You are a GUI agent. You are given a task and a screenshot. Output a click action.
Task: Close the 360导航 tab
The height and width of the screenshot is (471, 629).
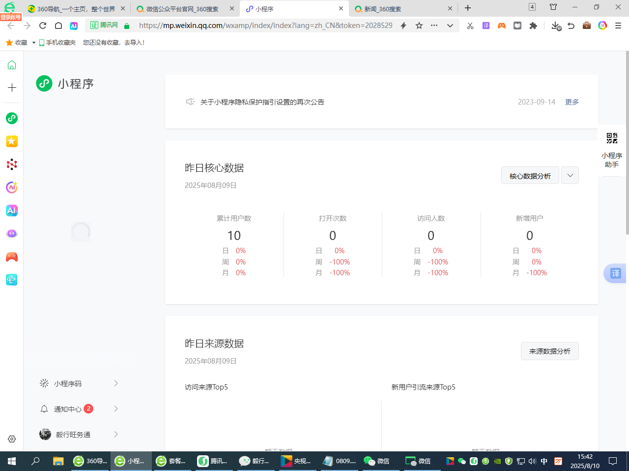pos(123,9)
